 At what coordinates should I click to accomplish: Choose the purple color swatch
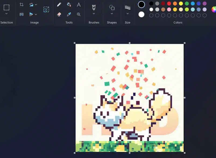[x=204, y=3]
